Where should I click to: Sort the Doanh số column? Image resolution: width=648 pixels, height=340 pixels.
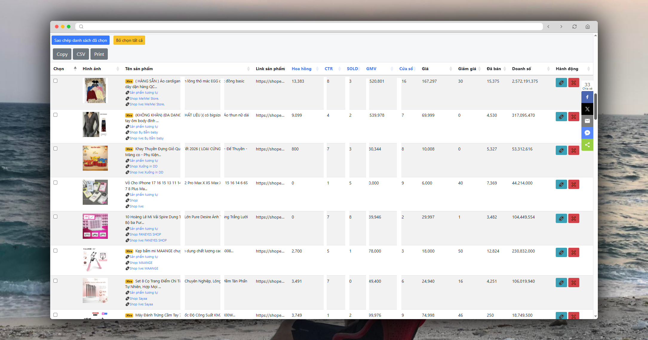coord(521,69)
